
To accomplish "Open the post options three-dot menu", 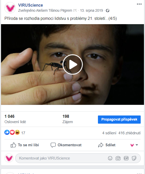I will click(x=139, y=4).
